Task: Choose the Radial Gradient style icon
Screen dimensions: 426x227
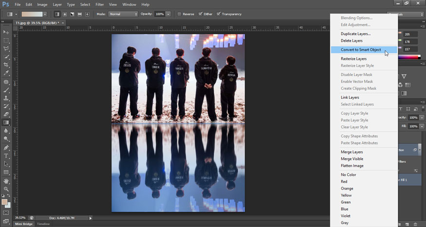Action: (x=65, y=14)
